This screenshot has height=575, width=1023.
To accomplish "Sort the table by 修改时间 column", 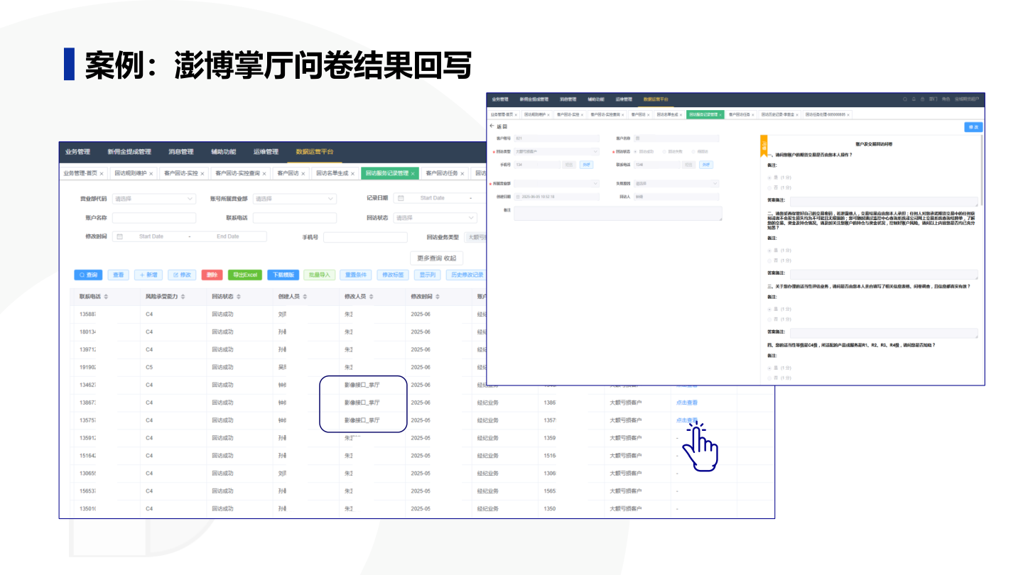I will coord(438,297).
